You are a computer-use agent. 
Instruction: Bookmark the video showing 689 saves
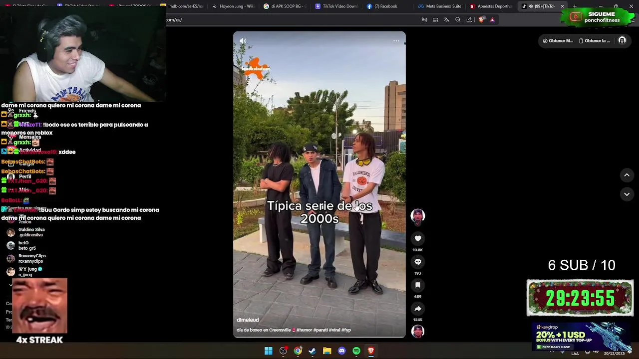418,285
